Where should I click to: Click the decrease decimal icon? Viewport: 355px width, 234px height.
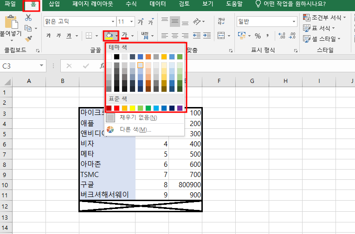point(292,36)
